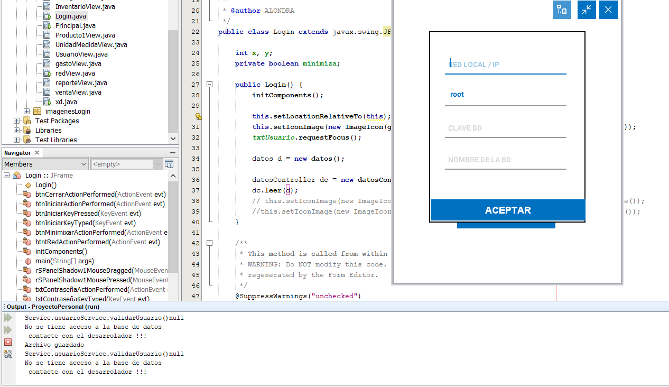Open InventarioView.java in project tree
The width and height of the screenshot is (669, 387).
tap(85, 7)
